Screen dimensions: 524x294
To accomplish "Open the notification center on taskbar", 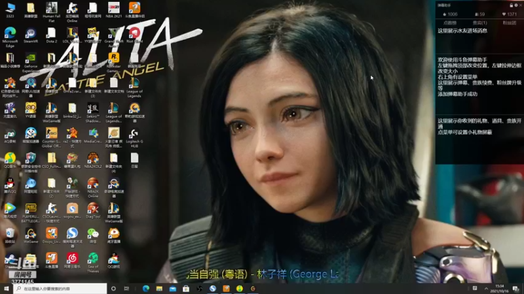I will pyautogui.click(x=515, y=288).
